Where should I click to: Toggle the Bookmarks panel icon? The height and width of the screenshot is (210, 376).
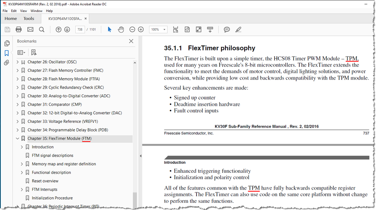(7, 53)
